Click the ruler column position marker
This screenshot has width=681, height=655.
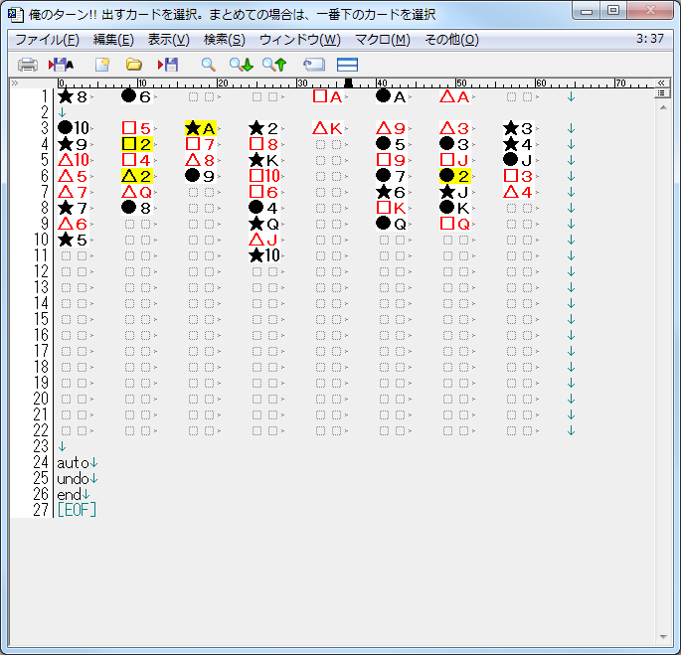pos(348,82)
